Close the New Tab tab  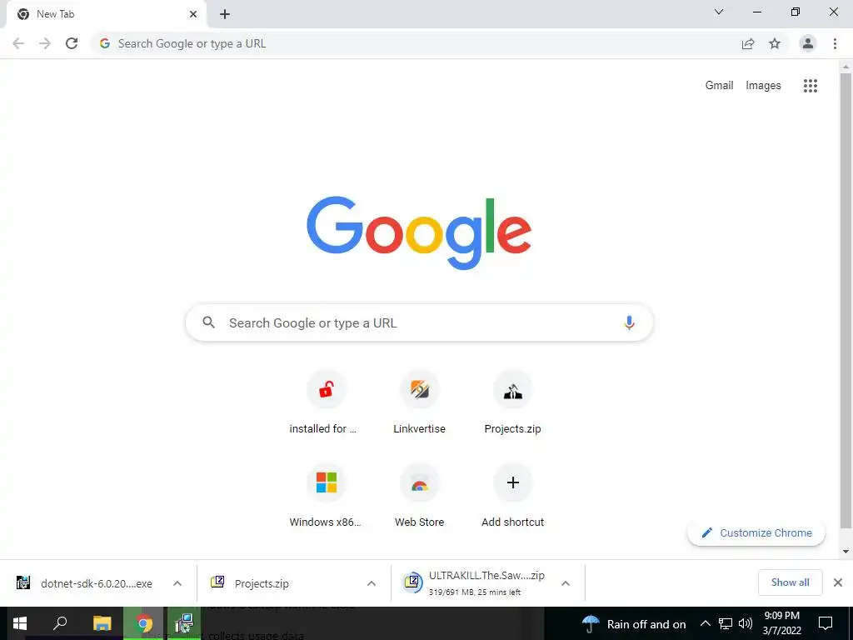193,15
